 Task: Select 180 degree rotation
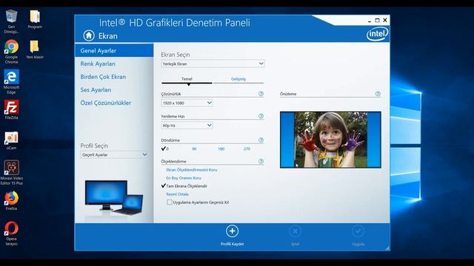pos(221,149)
